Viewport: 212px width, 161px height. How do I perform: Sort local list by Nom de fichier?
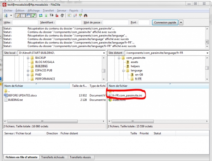pos(36,86)
